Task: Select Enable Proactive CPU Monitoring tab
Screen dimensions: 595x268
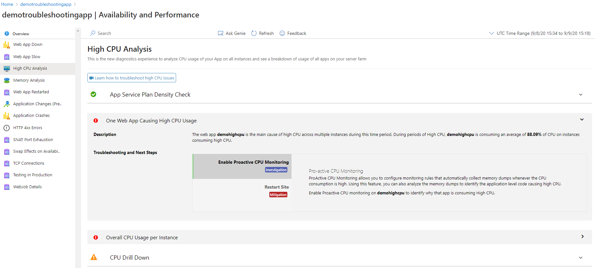Action: (242, 166)
